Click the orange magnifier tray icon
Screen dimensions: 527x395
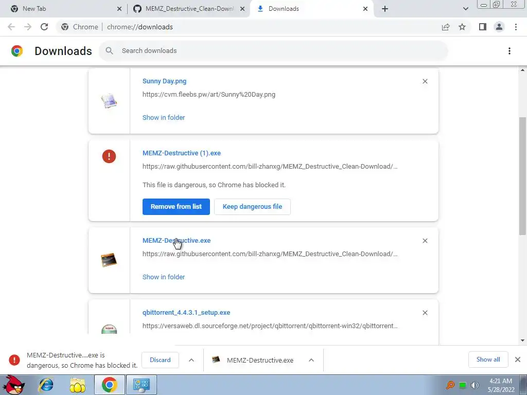(x=450, y=385)
